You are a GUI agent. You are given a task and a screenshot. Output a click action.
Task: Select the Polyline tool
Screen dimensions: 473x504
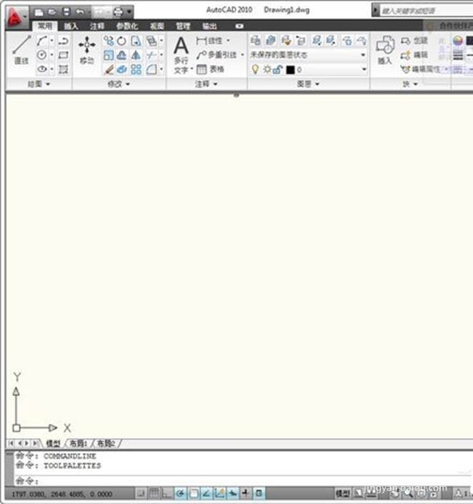[64, 41]
